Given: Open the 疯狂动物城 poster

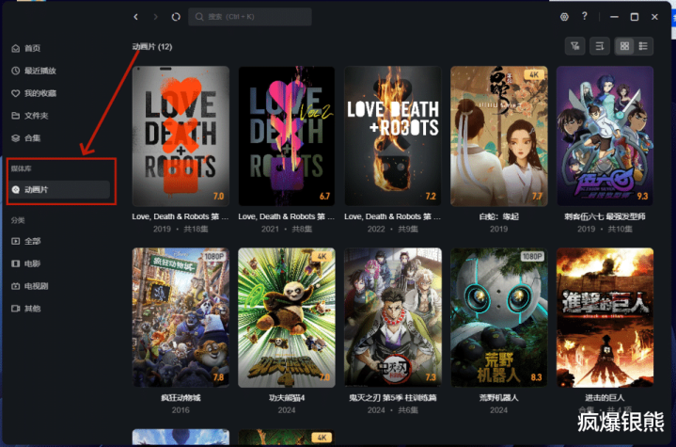Looking at the screenshot, I should click(x=181, y=317).
